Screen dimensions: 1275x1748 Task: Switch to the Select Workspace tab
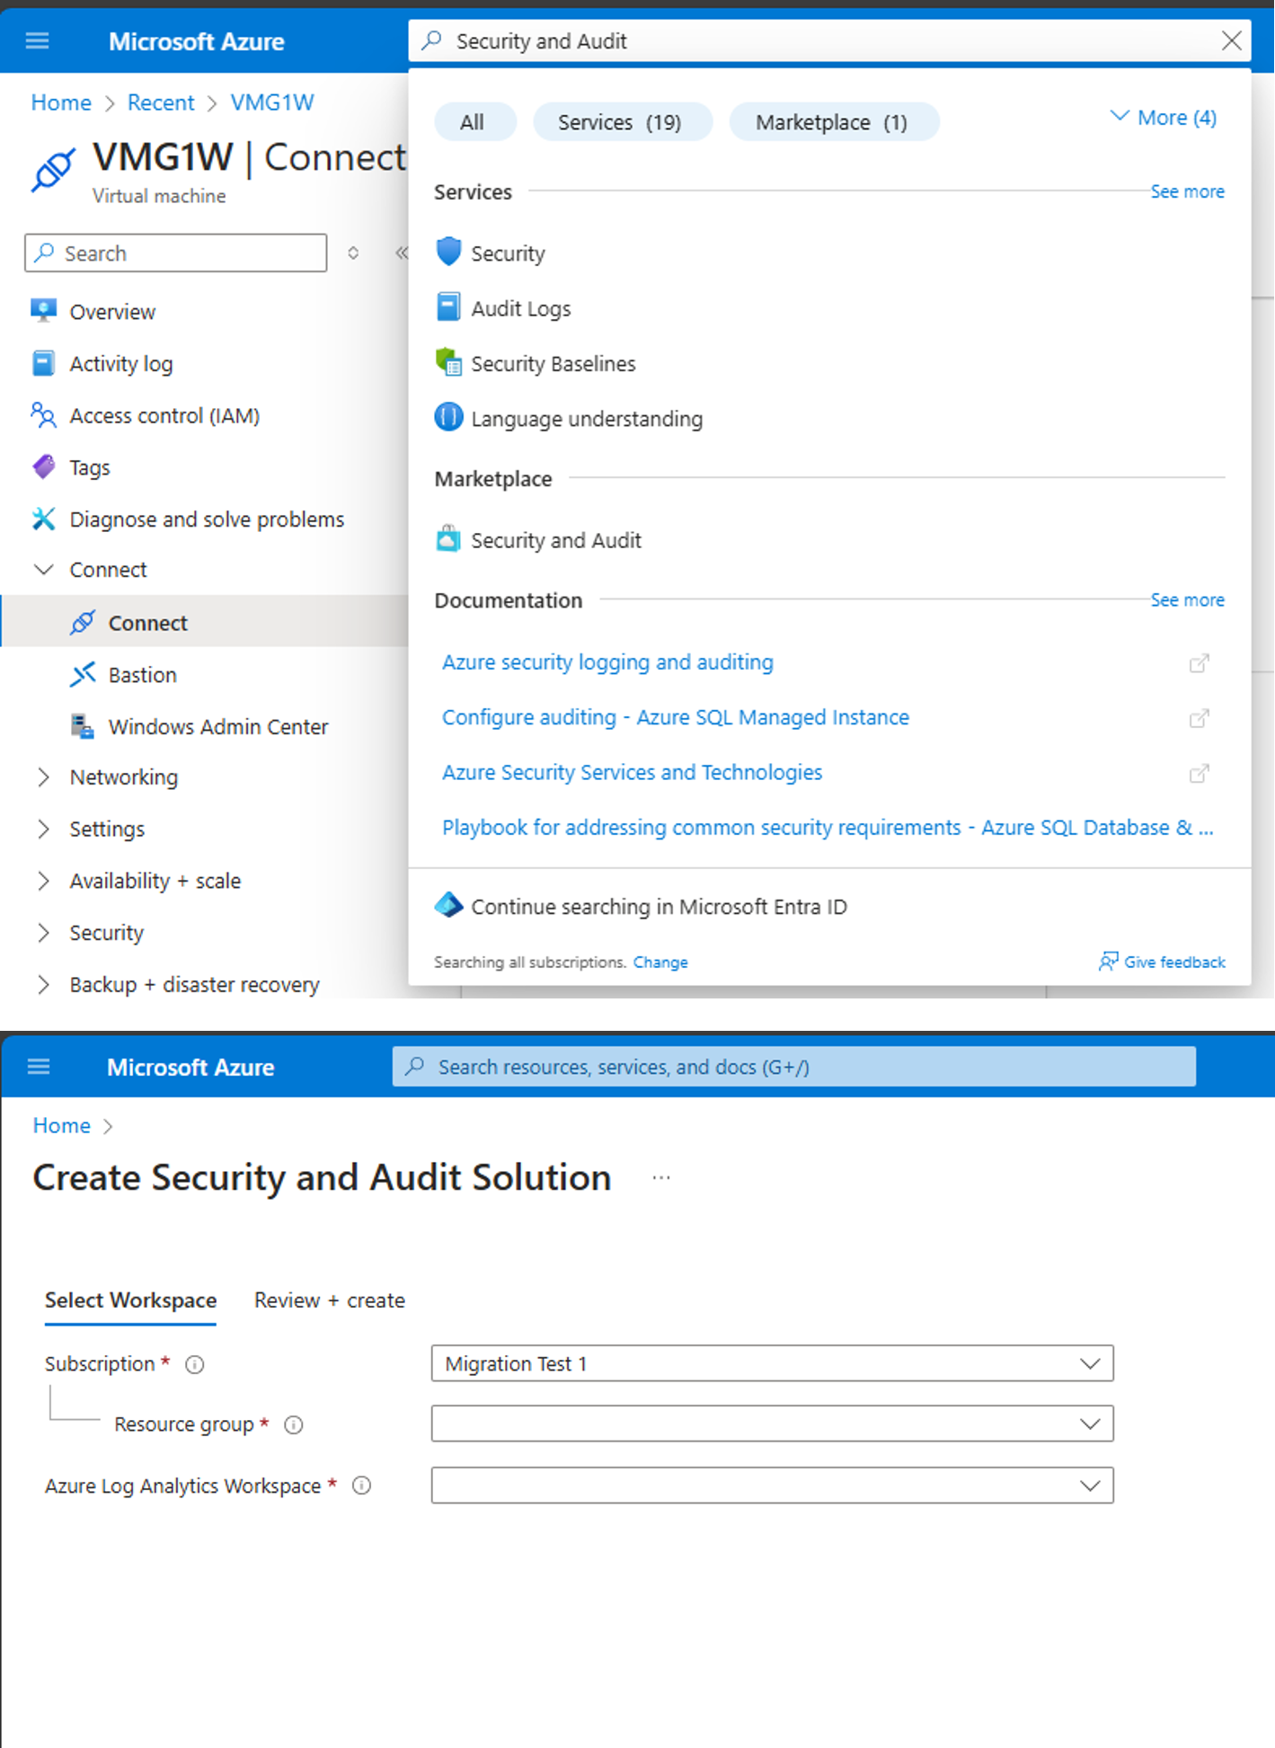(x=130, y=1300)
